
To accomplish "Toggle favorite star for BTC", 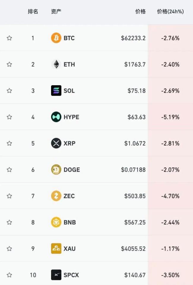I will pos(10,38).
